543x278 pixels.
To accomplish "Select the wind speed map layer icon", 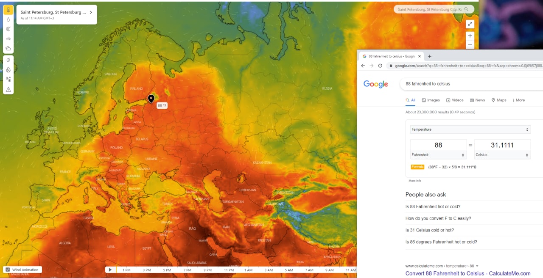I will (8, 39).
